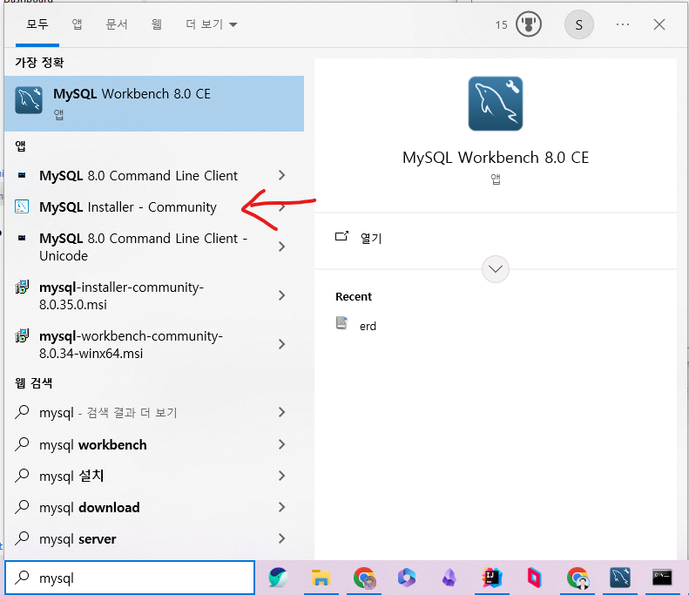
Task: Click mysql-workbench-community-8.0.34-winx64.msi file icon
Action: pos(22,335)
